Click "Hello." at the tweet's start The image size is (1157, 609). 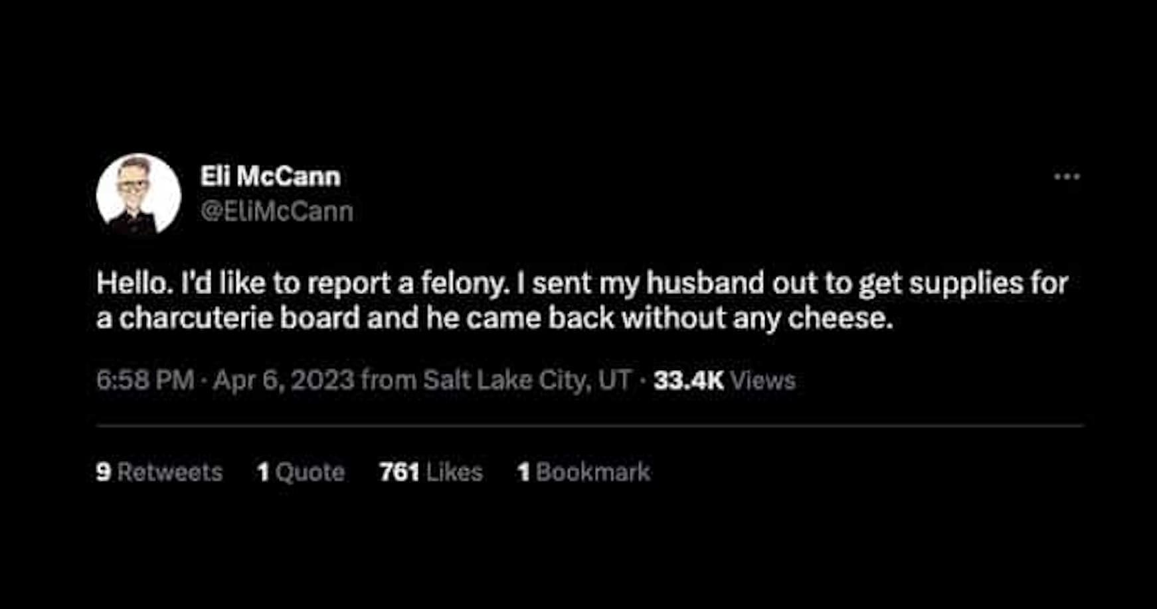tap(132, 283)
